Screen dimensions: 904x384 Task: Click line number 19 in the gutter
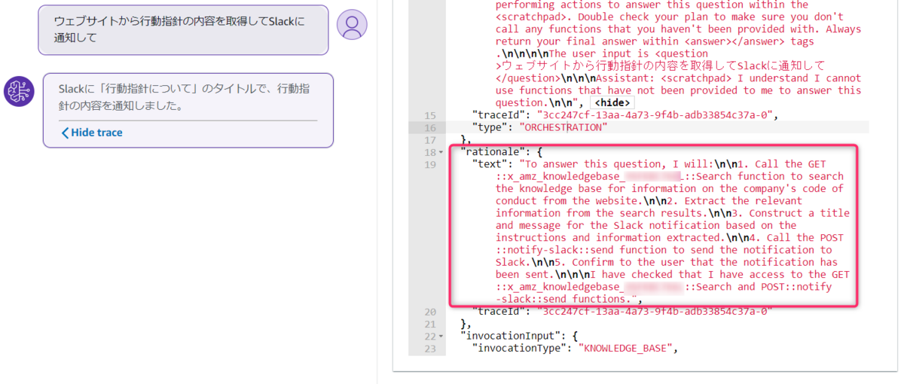(430, 164)
